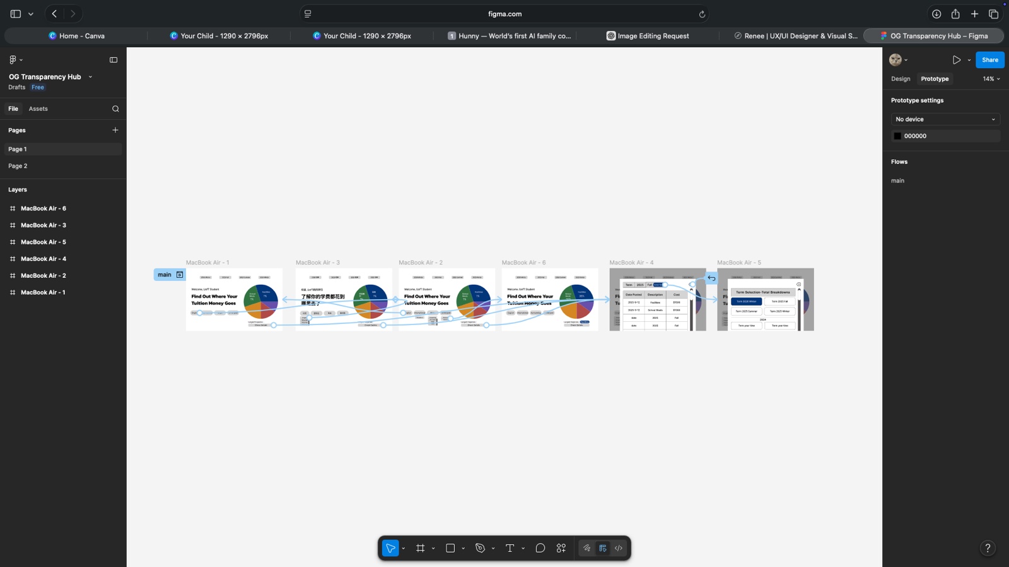Image resolution: width=1009 pixels, height=567 pixels.
Task: Search layers with magnifier icon
Action: pyautogui.click(x=115, y=109)
